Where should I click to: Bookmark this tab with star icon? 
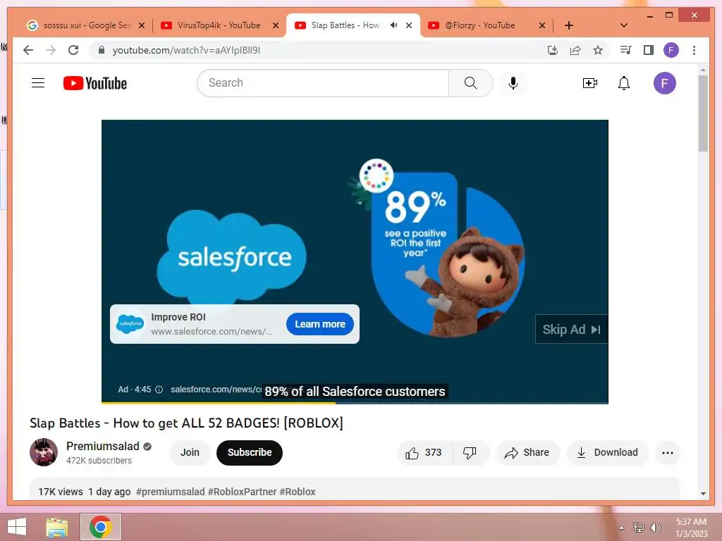pyautogui.click(x=598, y=50)
